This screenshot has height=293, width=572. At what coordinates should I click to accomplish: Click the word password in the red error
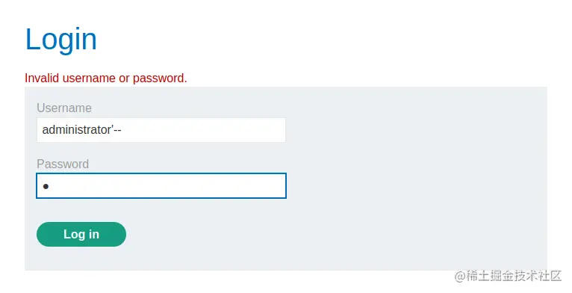point(159,78)
